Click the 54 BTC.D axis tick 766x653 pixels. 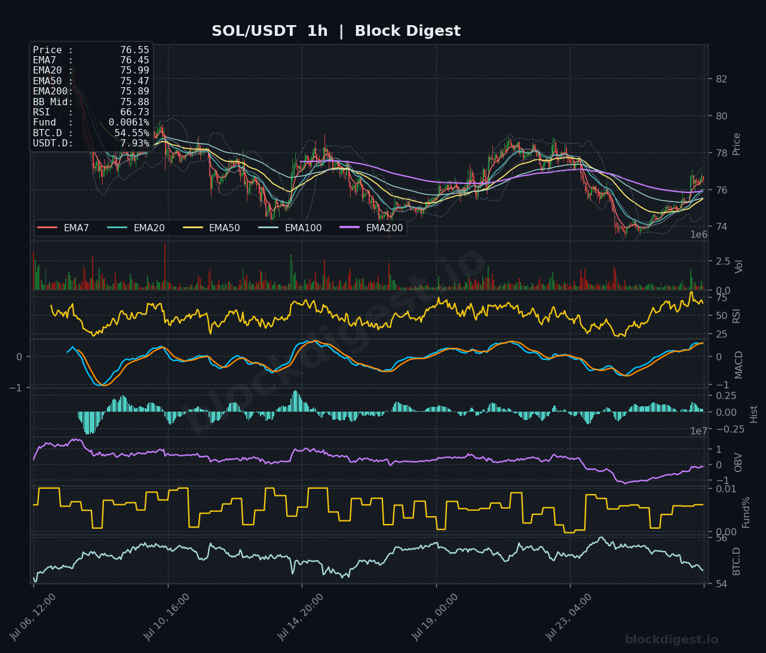point(721,584)
